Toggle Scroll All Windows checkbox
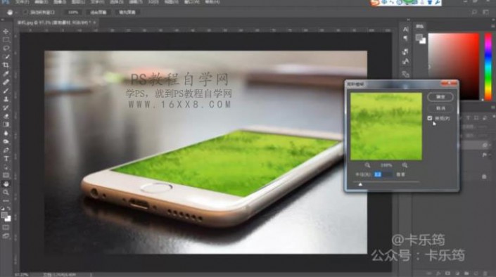Screen dimensions: 496x277 pyautogui.click(x=25, y=13)
